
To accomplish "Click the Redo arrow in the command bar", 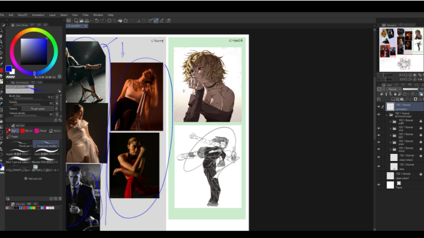I will click(x=102, y=21).
